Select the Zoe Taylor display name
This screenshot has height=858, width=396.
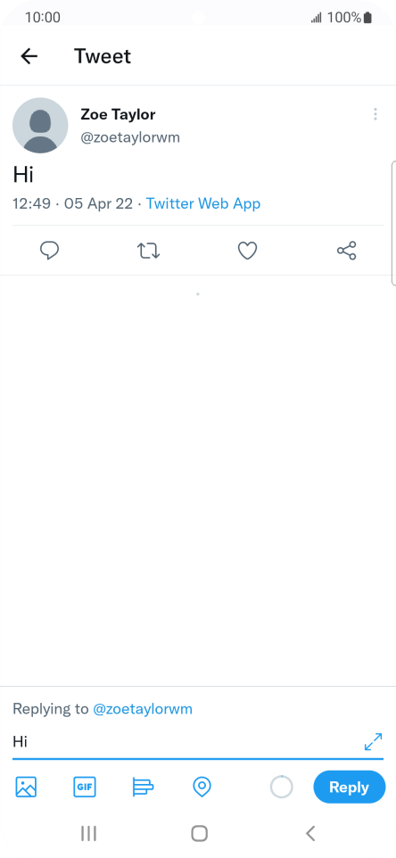pyautogui.click(x=118, y=114)
